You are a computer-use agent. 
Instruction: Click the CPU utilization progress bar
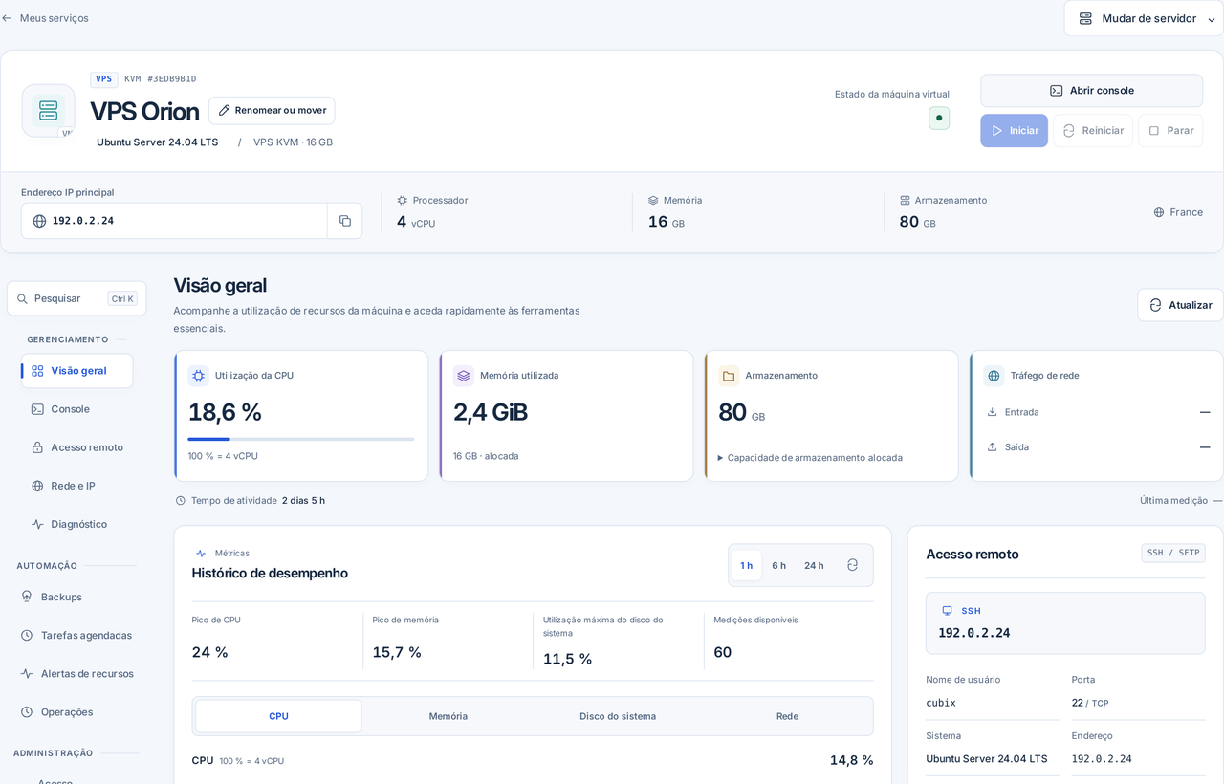point(301,439)
